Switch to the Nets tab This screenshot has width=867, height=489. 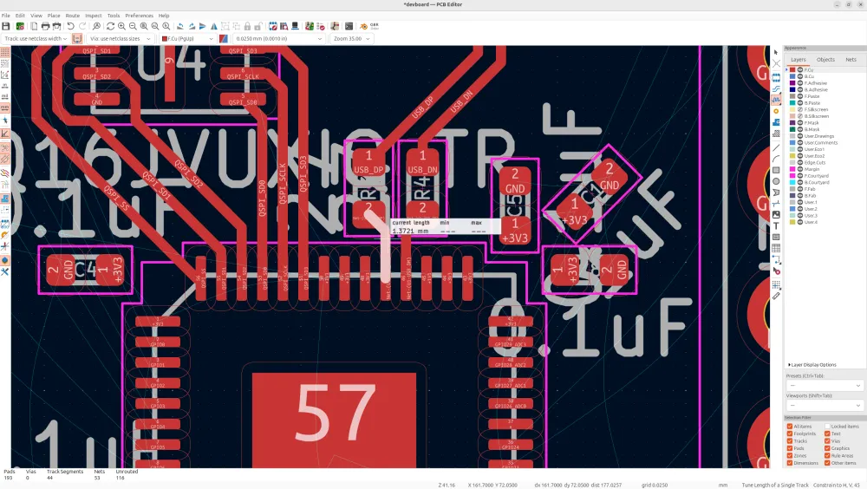point(851,60)
